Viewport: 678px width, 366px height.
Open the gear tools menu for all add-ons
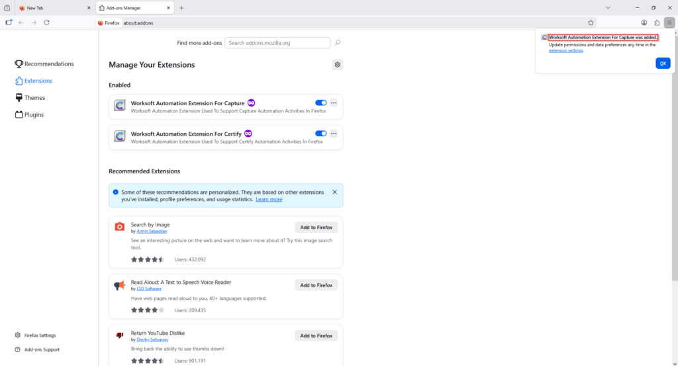(x=337, y=64)
